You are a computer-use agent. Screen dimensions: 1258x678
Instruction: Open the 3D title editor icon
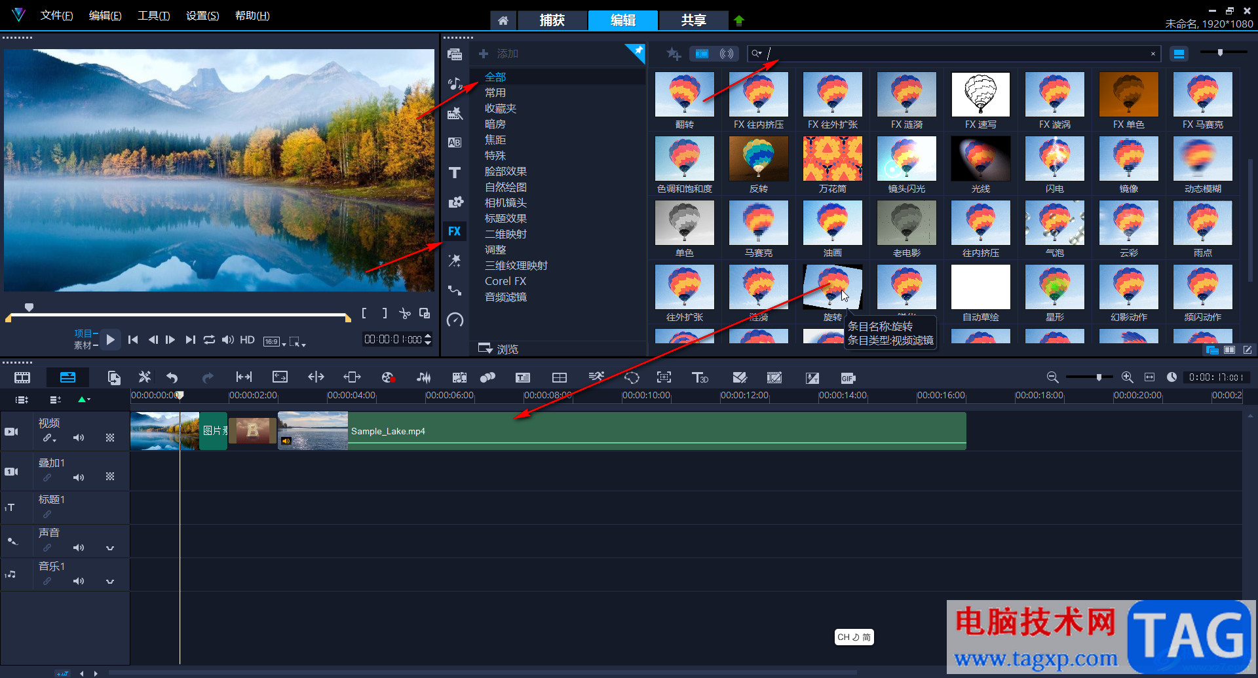pos(700,377)
